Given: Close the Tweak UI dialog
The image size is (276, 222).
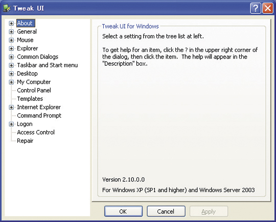Looking at the screenshot, I should [x=268, y=8].
